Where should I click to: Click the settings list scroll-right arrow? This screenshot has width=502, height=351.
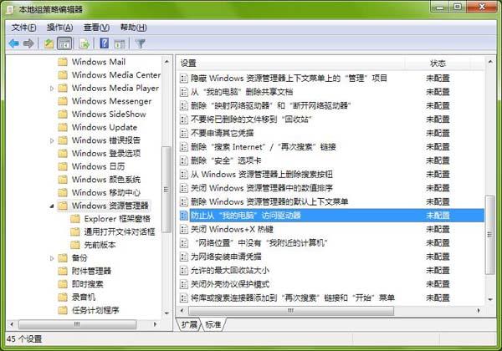pos(479,311)
